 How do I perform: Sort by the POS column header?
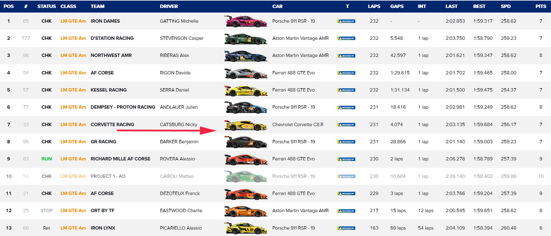(9, 6)
